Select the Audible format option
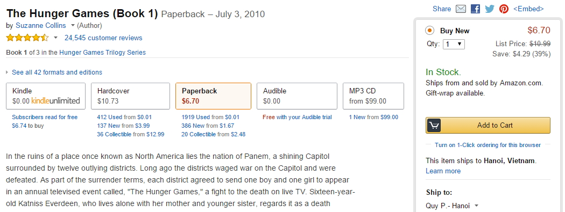Image resolution: width=565 pixels, height=212 pixels. (x=297, y=96)
